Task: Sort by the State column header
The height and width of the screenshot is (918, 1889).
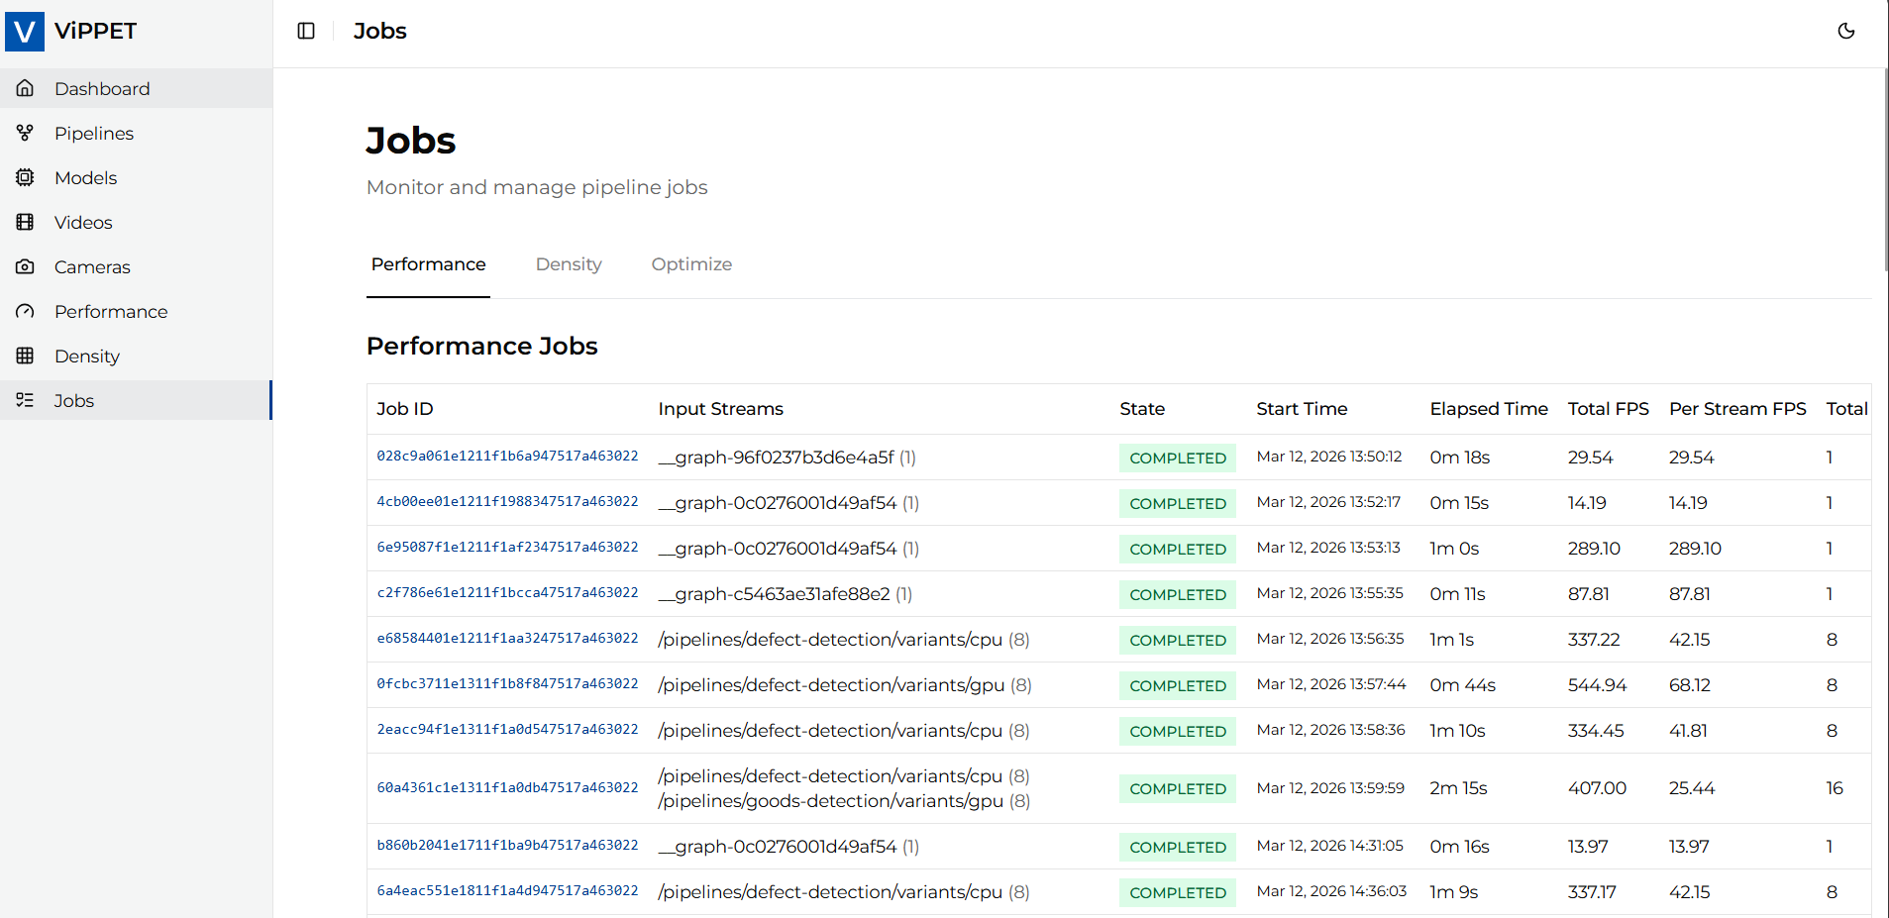Action: coord(1141,408)
